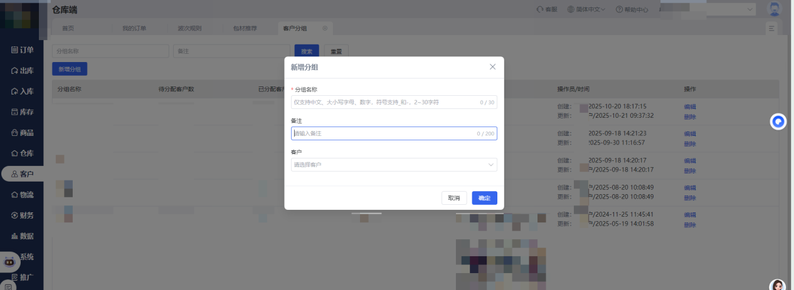Open the 库存 inventory sidebar item
The image size is (794, 290).
[x=23, y=112]
